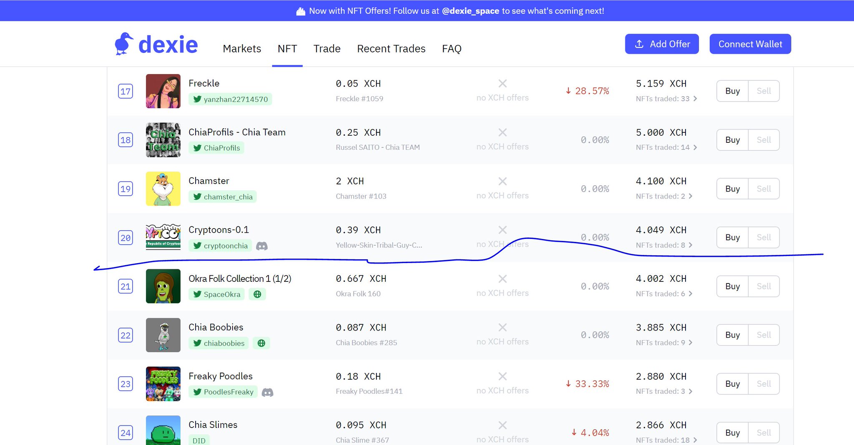Image resolution: width=854 pixels, height=445 pixels.
Task: Open Freaky Poodles Discord icon link
Action: pyautogui.click(x=268, y=392)
